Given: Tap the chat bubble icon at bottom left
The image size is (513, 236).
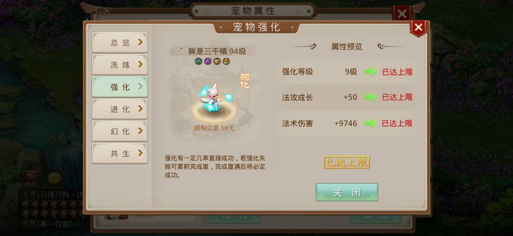Looking at the screenshot, I should tap(54, 178).
